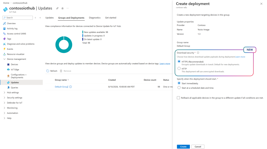Screen dimensions: 267x149
Task: Click the Created column header
Action: [112, 80]
